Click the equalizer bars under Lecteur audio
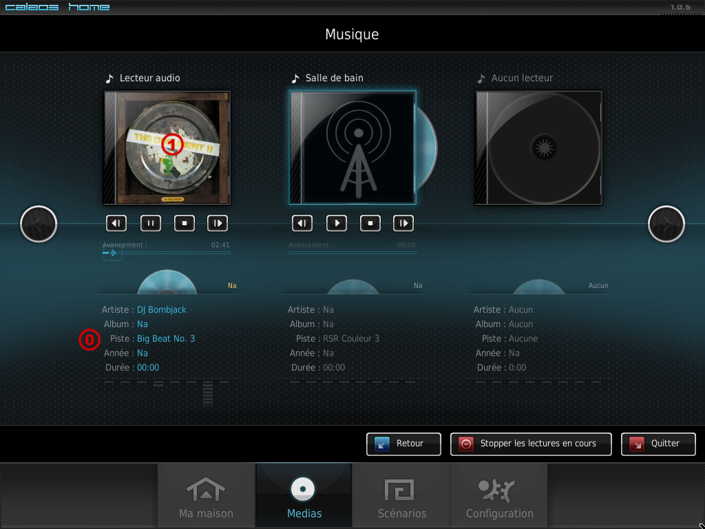This screenshot has width=705, height=529. click(167, 393)
